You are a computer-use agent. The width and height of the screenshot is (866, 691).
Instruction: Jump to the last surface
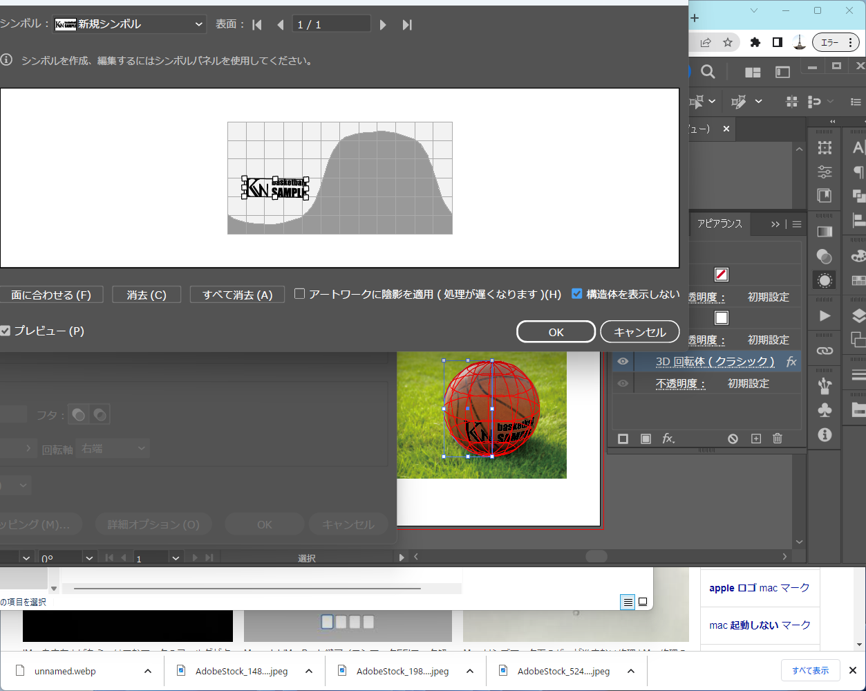407,25
